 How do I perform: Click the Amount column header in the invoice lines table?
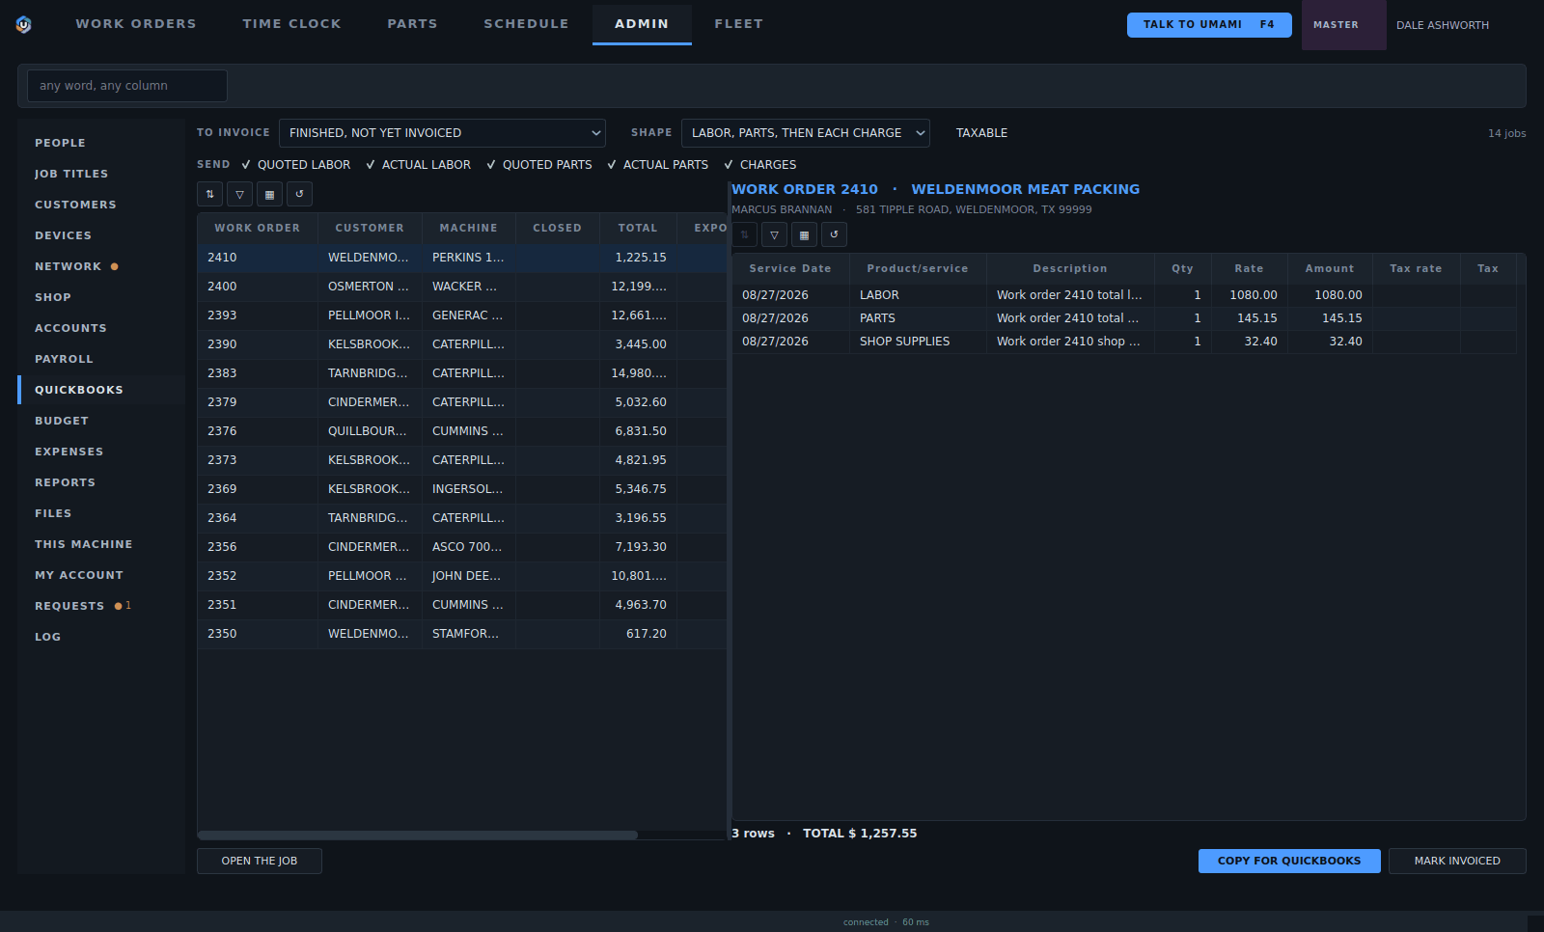1330,269
